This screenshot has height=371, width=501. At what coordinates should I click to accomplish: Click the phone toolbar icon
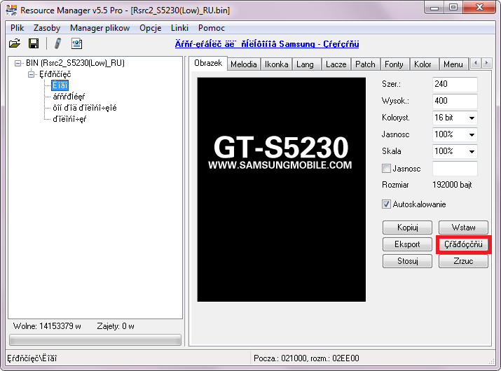click(x=58, y=43)
